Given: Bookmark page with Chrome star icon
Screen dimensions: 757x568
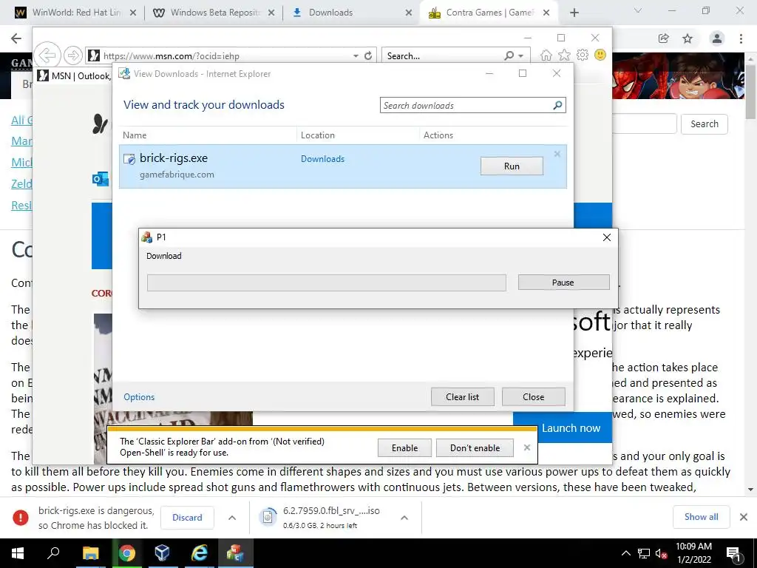Looking at the screenshot, I should point(688,38).
